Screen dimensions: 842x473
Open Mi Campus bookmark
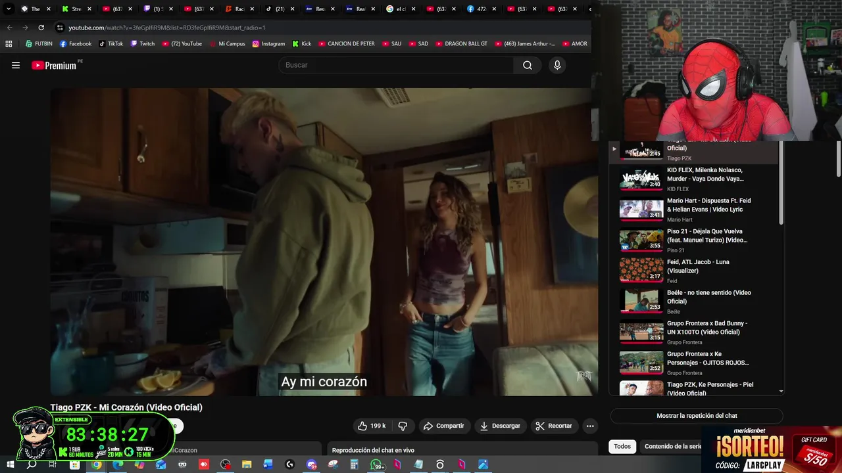[x=227, y=44]
